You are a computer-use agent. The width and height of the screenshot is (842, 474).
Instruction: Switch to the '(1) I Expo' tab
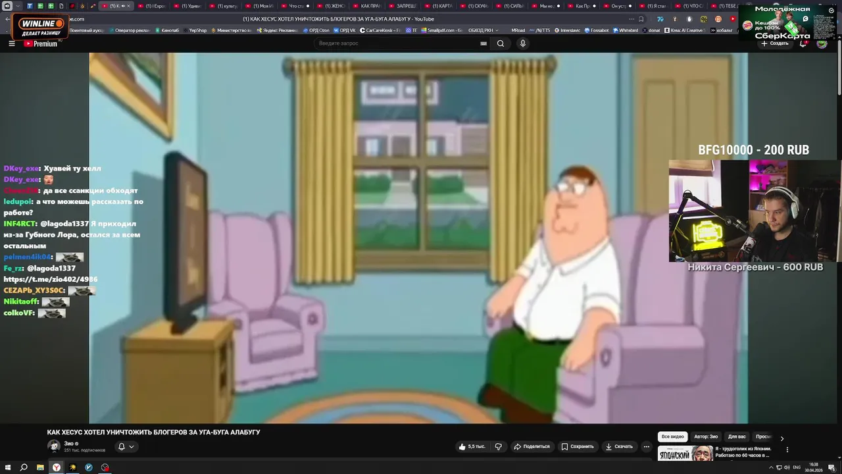pos(151,6)
